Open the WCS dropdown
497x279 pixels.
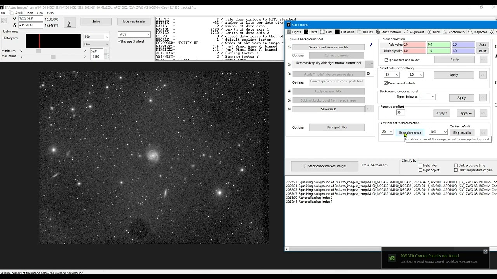click(134, 34)
